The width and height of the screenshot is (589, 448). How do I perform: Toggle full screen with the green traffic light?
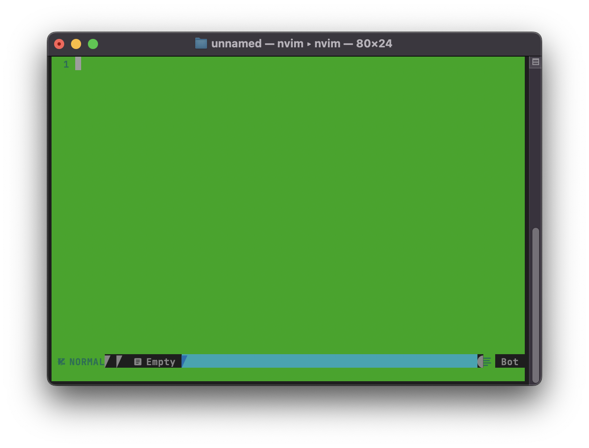pyautogui.click(x=93, y=44)
